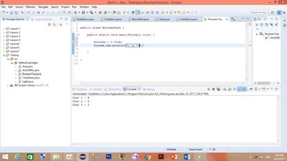The width and height of the screenshot is (287, 161).
Task: Toggle Scroll Lock in Console toolbar
Action: tap(230, 89)
